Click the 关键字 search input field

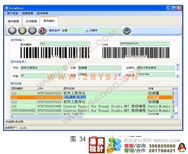click(110, 30)
